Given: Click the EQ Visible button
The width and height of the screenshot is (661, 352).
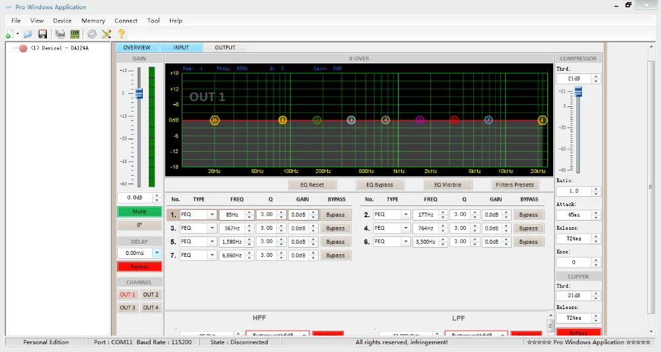Looking at the screenshot, I should pos(447,185).
